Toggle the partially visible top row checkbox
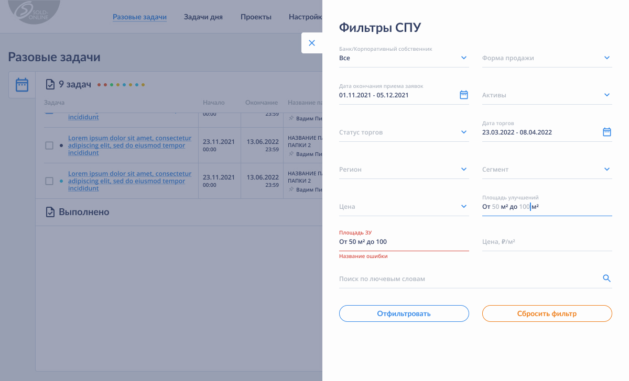Screen dimensions: 629x381 [49, 114]
